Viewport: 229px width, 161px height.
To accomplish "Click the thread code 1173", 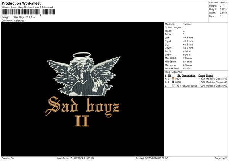I will click(x=202, y=79).
